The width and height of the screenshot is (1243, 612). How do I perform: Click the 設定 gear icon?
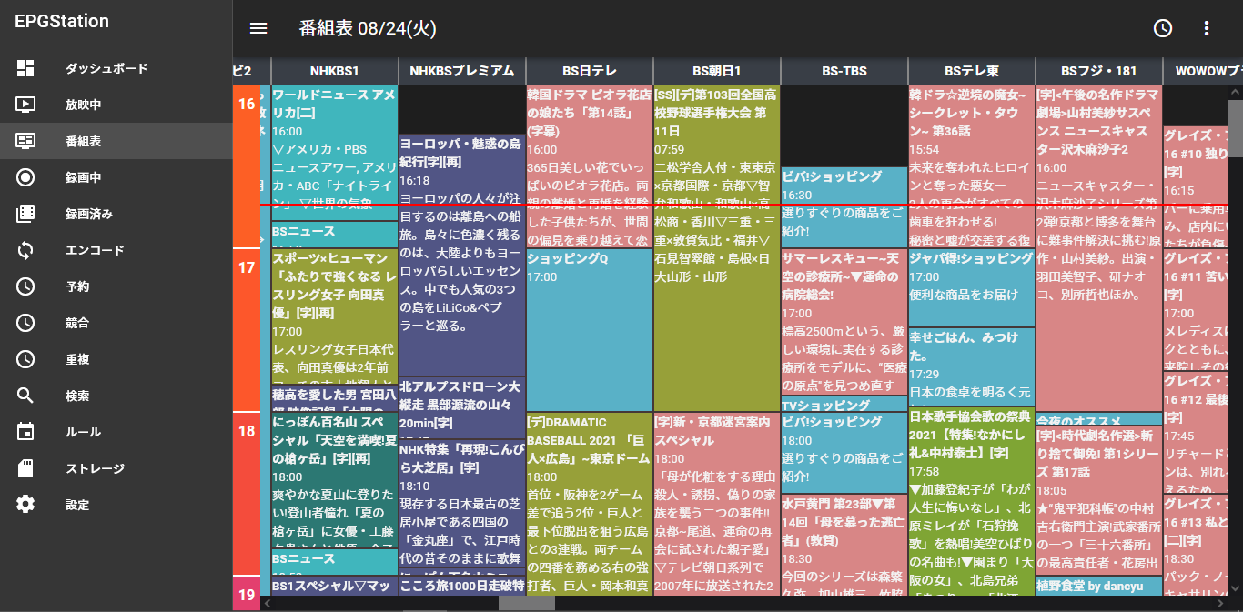coord(25,505)
